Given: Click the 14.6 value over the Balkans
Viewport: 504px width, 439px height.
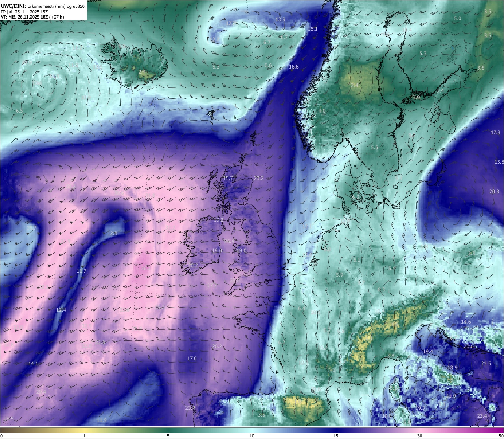Looking at the screenshot, I should pyautogui.click(x=466, y=322).
